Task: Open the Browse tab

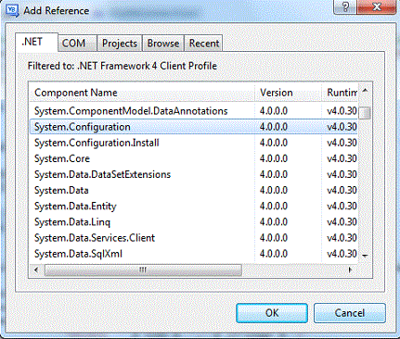Action: [x=163, y=43]
